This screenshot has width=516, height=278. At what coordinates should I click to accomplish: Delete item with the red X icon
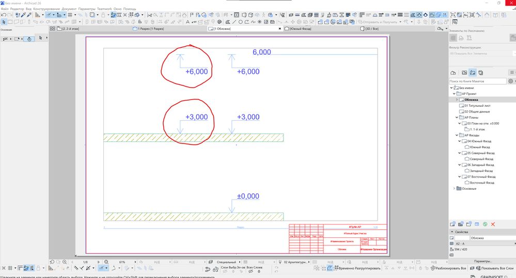[x=493, y=224]
